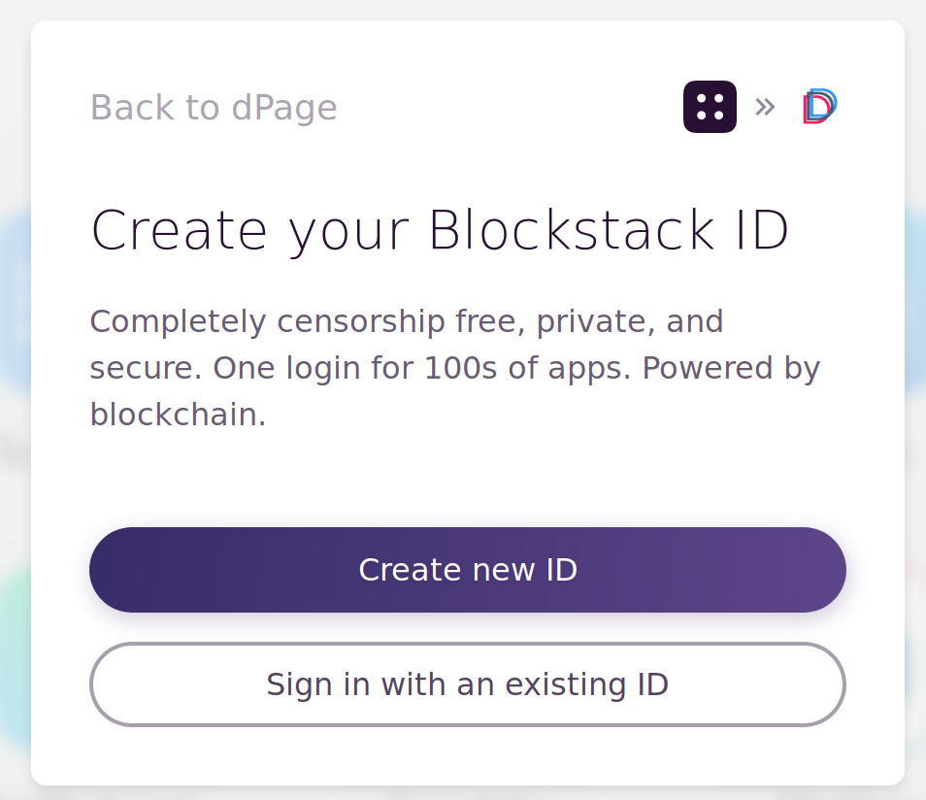Click the Create your Blockstack ID heading
Screen dimensions: 926x800
440,231
